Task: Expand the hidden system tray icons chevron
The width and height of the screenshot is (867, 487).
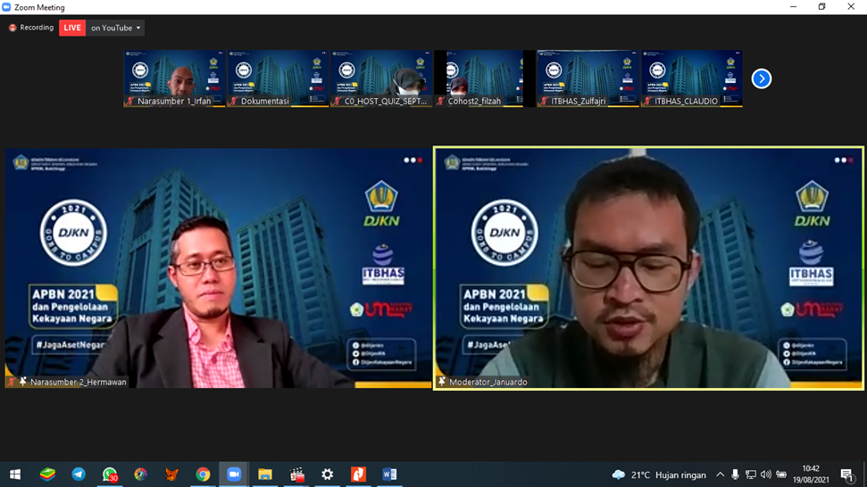Action: click(x=721, y=475)
